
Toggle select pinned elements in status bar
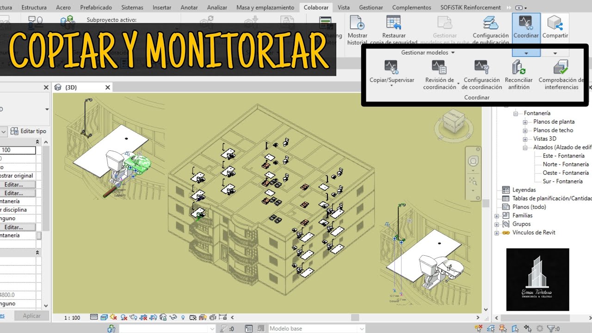click(503, 328)
